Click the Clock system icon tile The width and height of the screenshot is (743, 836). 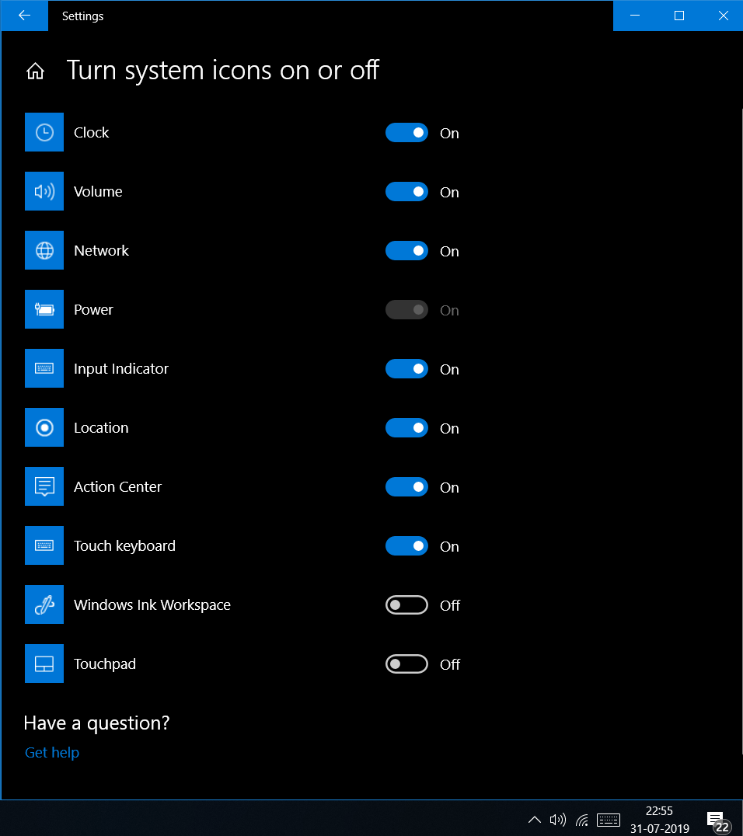44,132
